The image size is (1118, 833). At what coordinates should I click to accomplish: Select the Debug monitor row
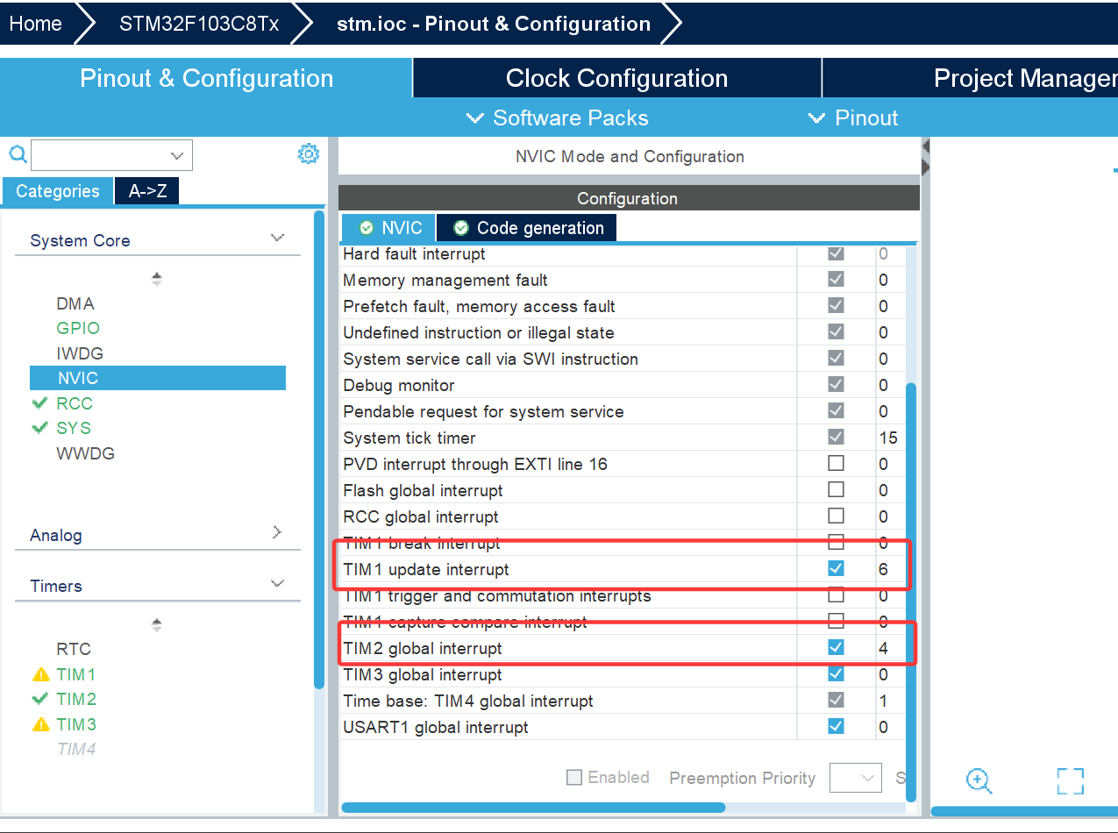tap(622, 385)
